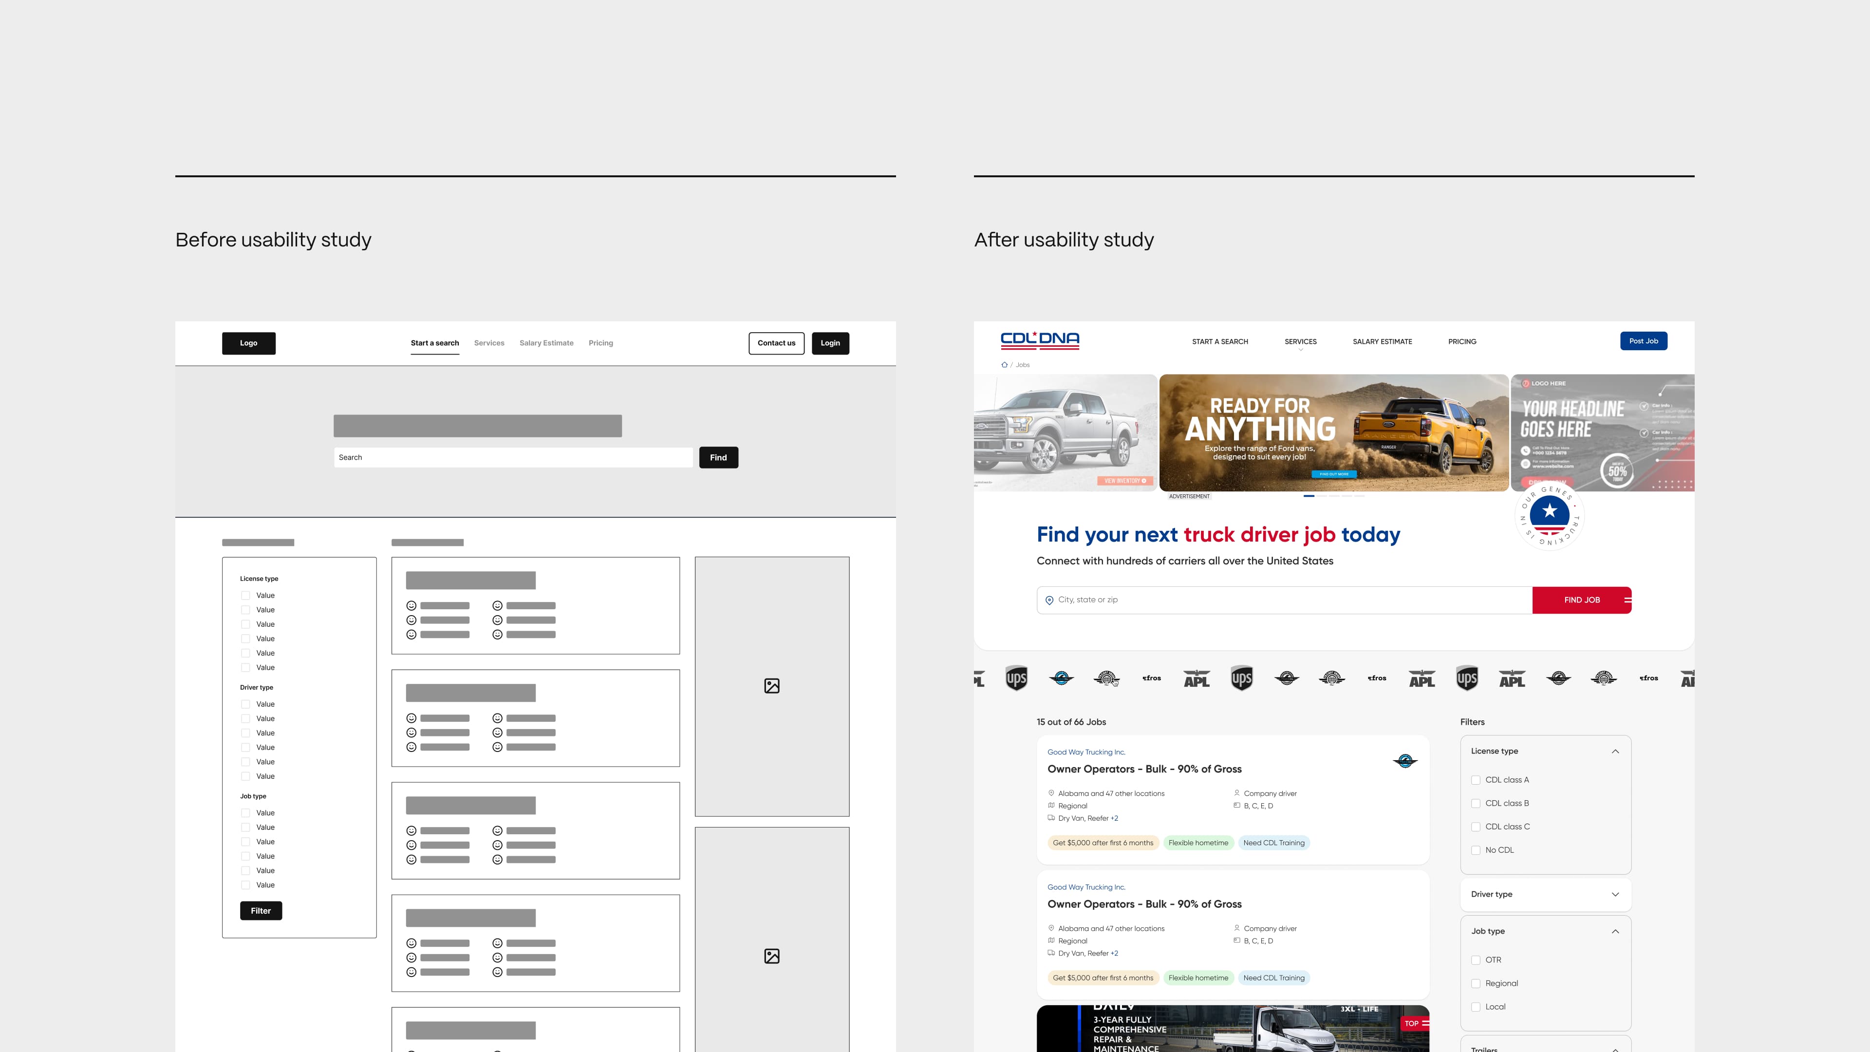
Task: Check the CDL class A checkbox
Action: (x=1476, y=780)
